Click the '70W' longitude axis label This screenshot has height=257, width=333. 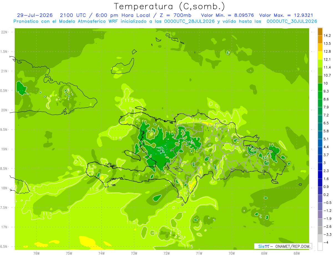click(232, 253)
